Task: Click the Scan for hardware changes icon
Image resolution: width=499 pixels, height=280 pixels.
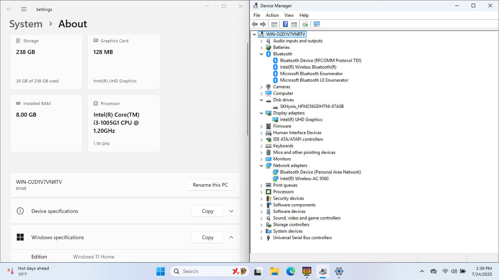Action: click(316, 24)
